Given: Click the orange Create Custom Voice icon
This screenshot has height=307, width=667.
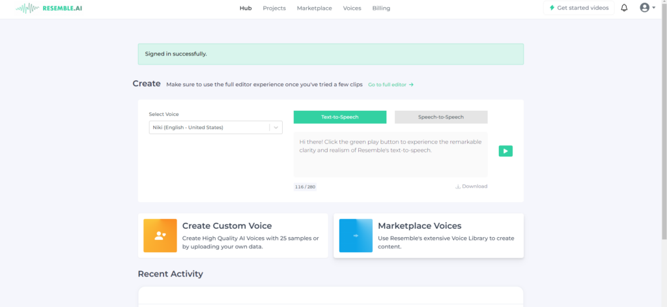Looking at the screenshot, I should tap(160, 235).
